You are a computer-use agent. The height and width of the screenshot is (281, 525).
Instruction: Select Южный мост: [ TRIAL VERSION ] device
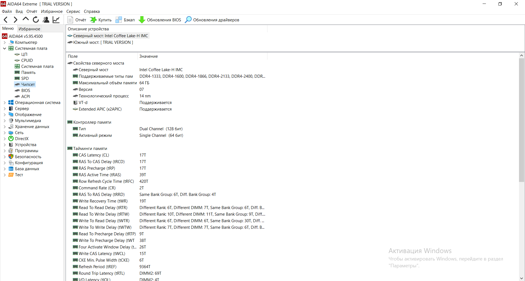[x=100, y=42]
